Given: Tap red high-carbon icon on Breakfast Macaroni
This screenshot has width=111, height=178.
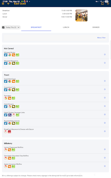Looking at the screenshot, I should pos(10,132).
